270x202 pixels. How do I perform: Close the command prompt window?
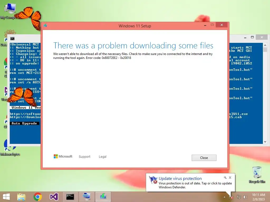pos(262,37)
